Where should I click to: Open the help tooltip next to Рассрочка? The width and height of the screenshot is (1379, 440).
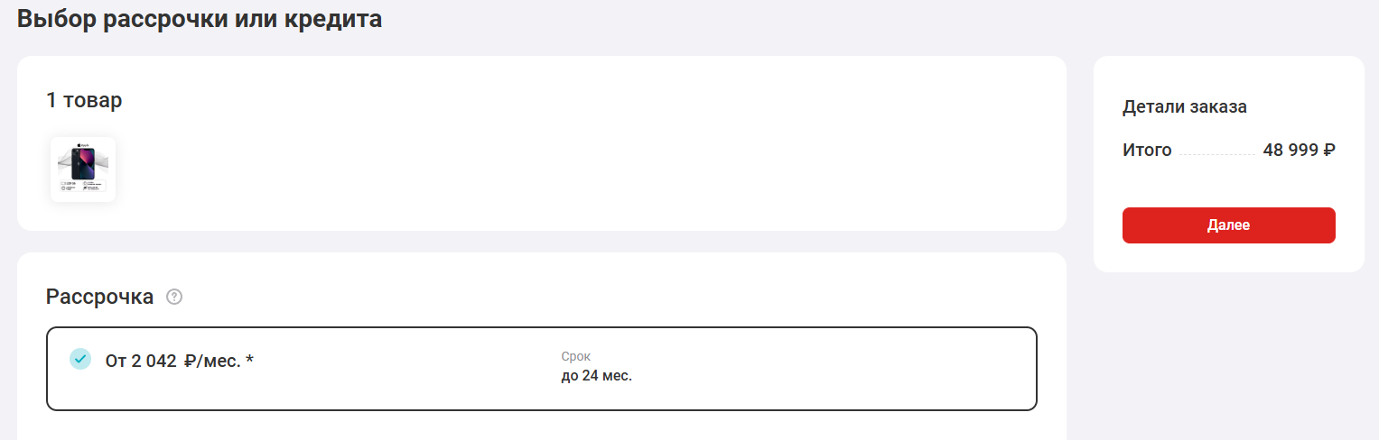[x=174, y=297]
